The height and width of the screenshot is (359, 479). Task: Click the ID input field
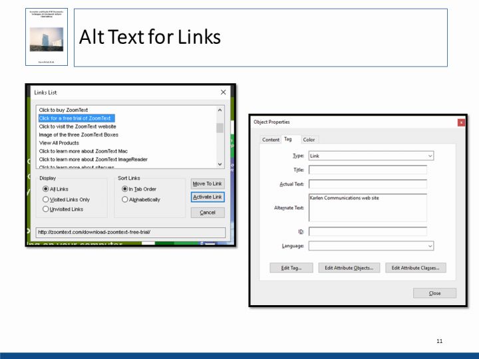367,231
